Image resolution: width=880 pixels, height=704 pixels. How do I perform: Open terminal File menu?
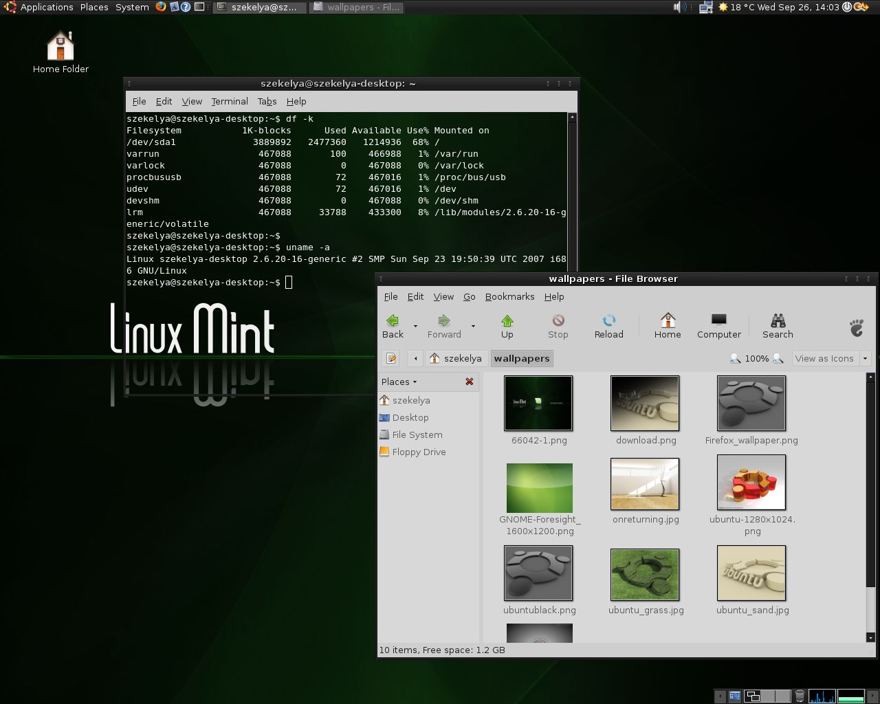pyautogui.click(x=139, y=101)
